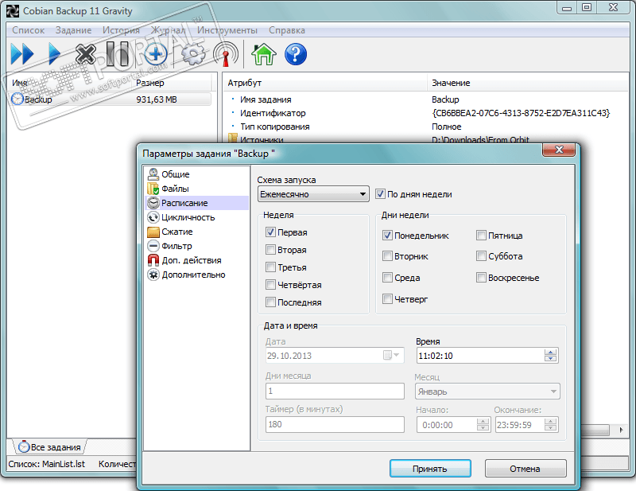This screenshot has height=491, width=636.
Task: Open the Месяц dropdown showing Январь
Action: pos(487,392)
